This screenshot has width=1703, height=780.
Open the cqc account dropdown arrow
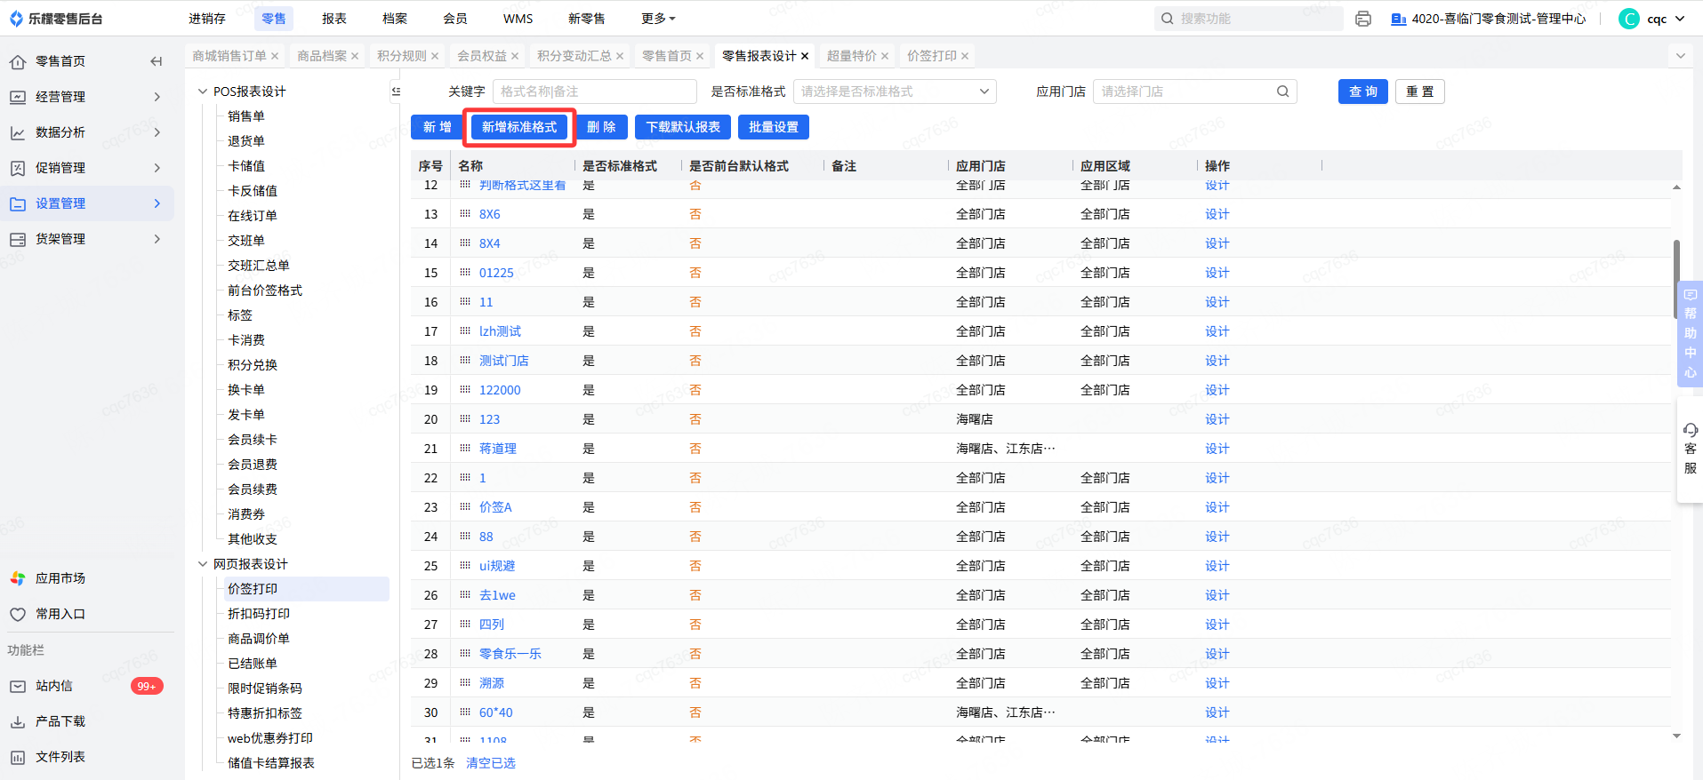1680,19
